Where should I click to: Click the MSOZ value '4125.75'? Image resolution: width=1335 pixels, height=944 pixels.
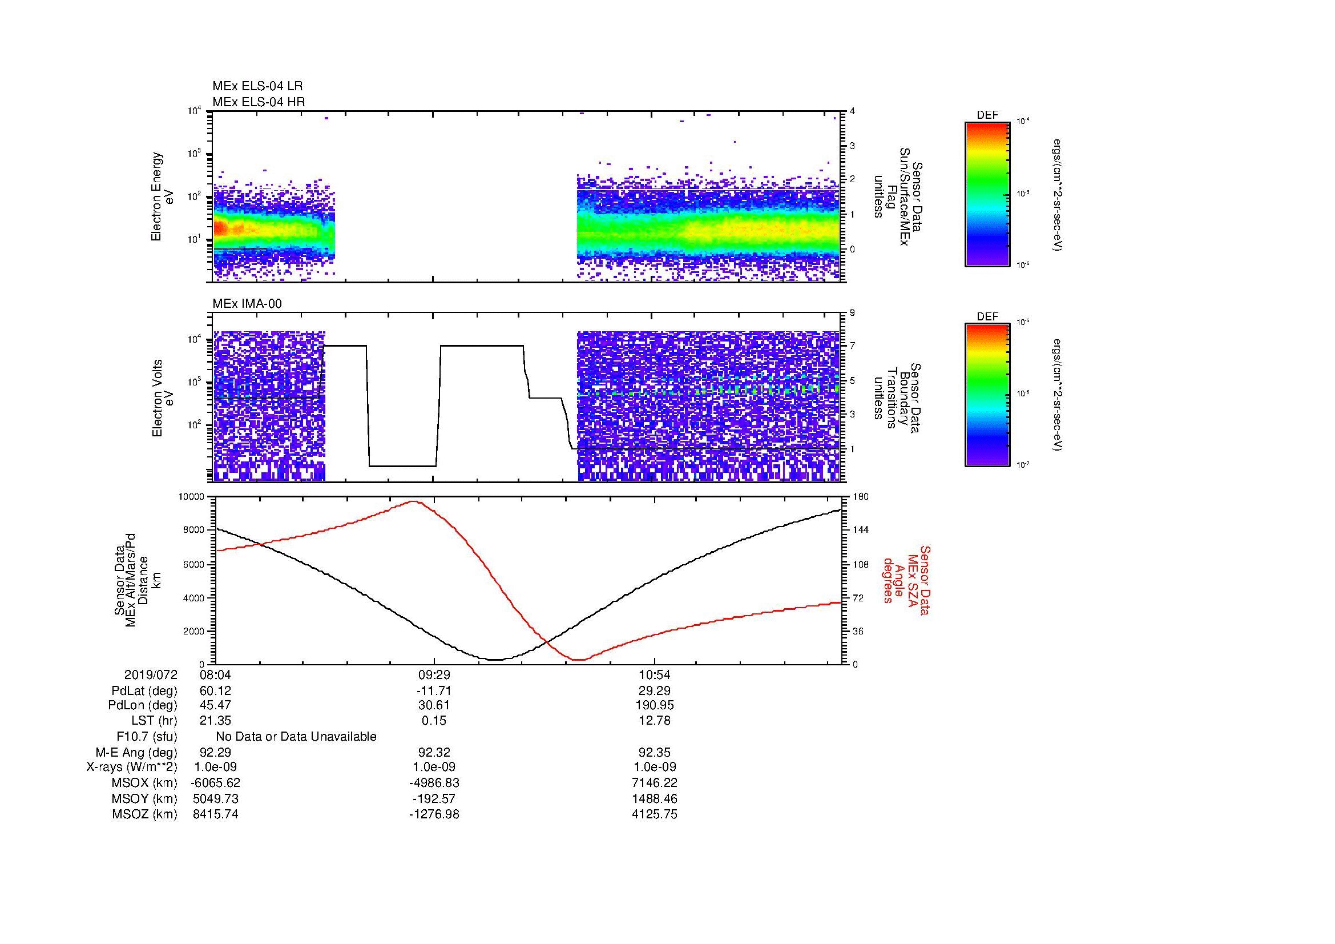[655, 814]
